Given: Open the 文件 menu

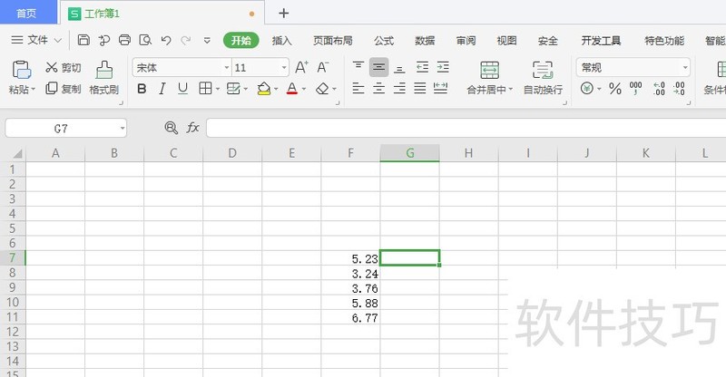Looking at the screenshot, I should point(36,40).
